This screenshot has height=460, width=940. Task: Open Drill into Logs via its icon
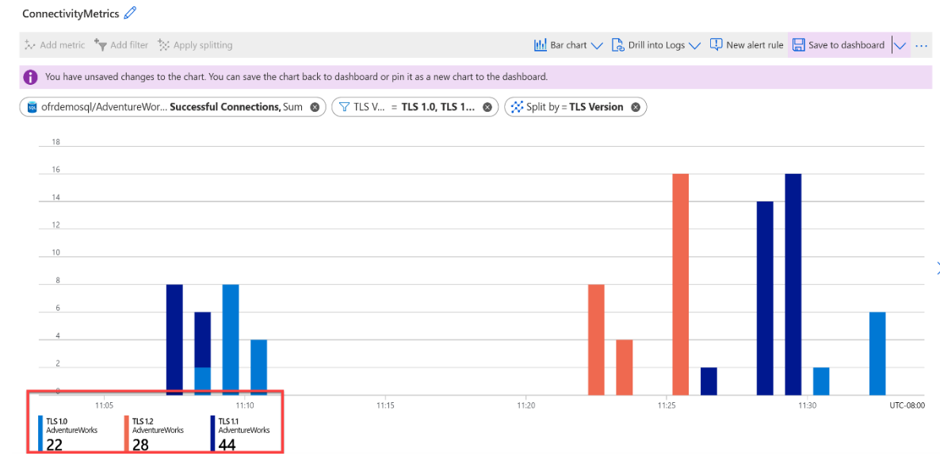click(x=618, y=44)
